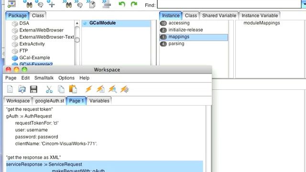Select the moduleMappings method

coord(262,23)
